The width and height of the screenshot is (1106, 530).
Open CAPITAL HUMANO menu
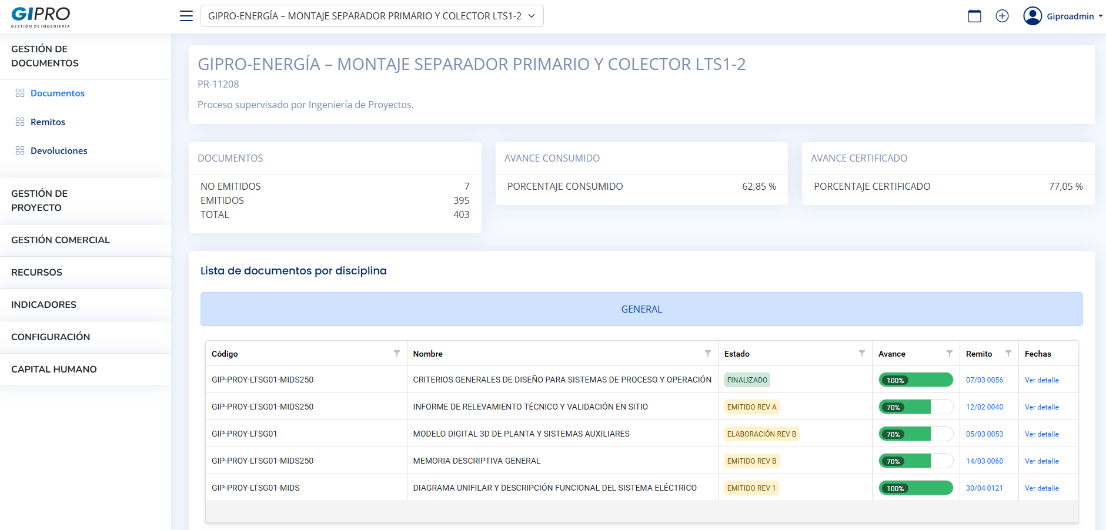point(85,369)
